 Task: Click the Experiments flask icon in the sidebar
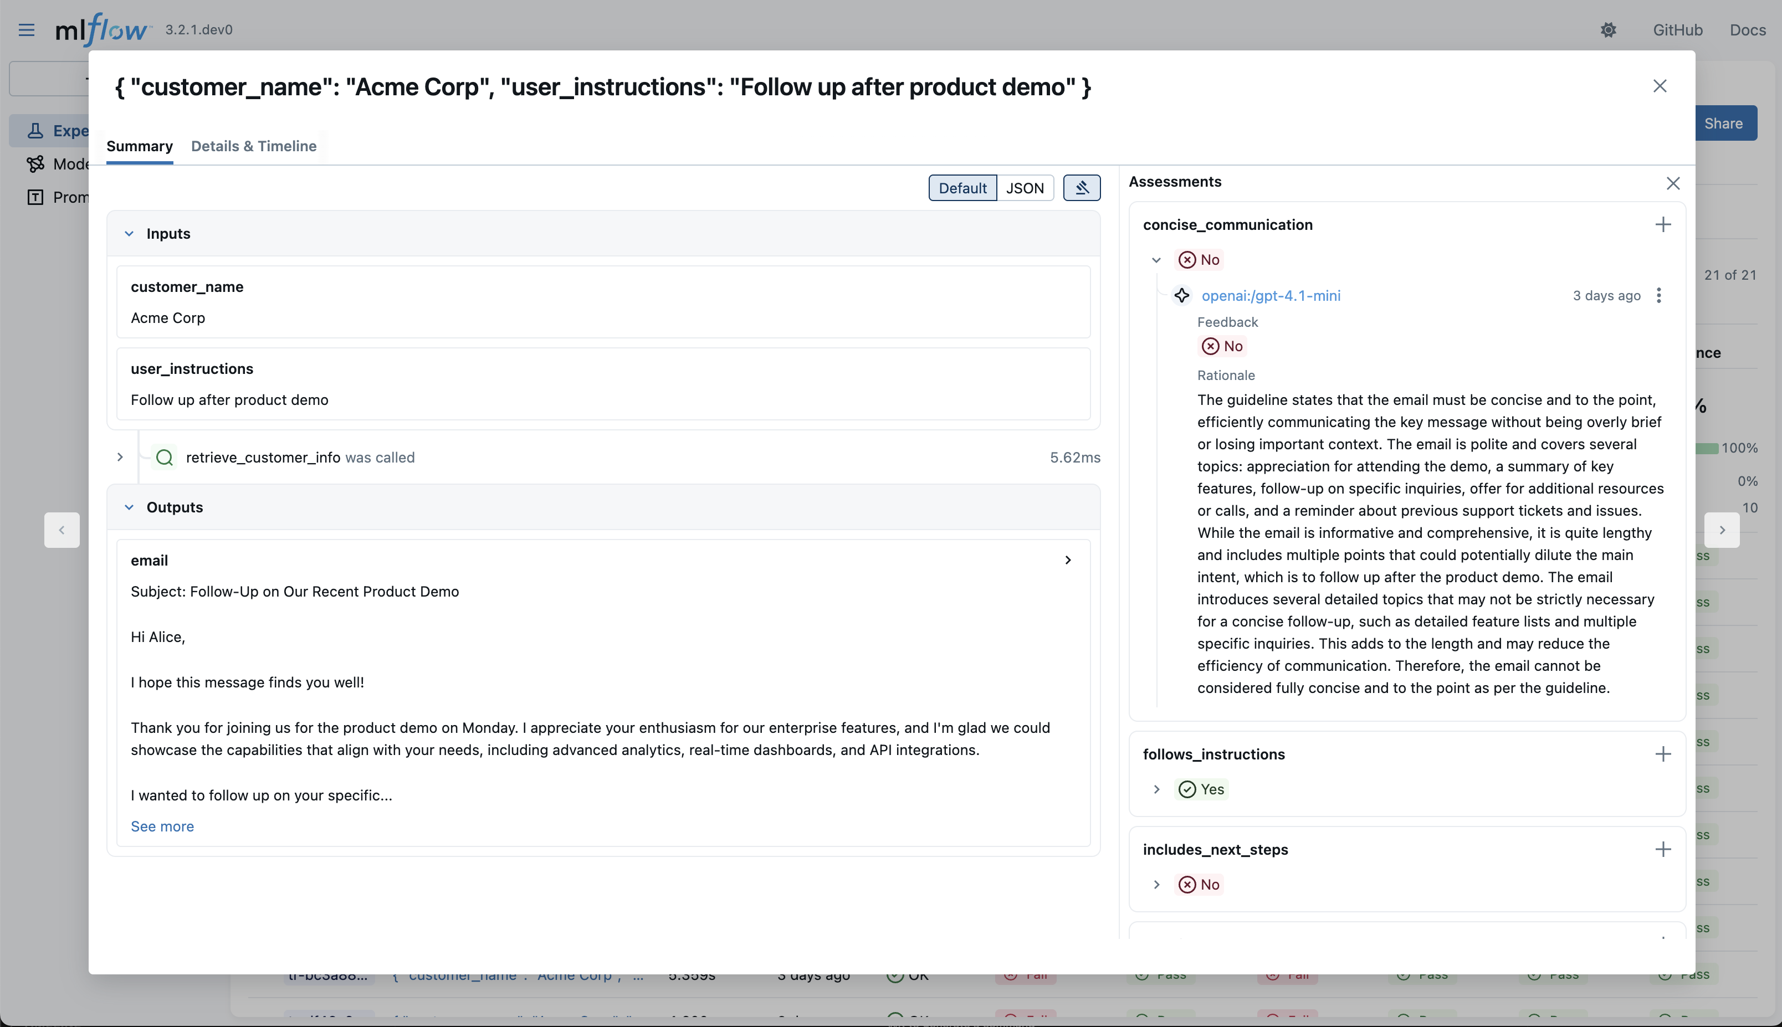pos(36,130)
